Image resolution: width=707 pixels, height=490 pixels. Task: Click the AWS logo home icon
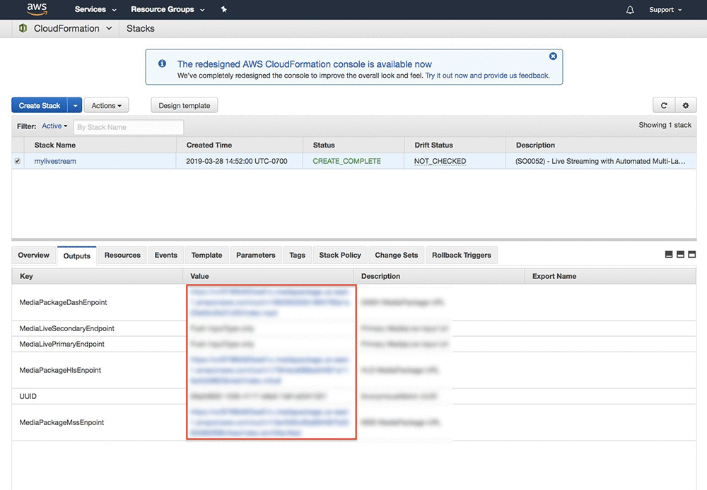coord(37,9)
